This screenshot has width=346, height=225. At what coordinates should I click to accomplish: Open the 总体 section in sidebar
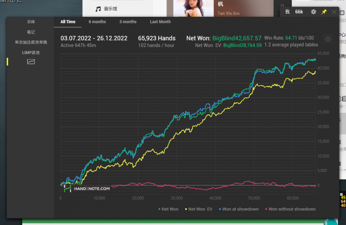pos(31,22)
